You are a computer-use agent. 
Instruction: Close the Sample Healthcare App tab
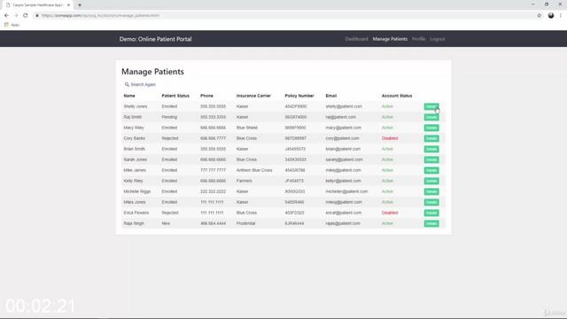pyautogui.click(x=68, y=5)
